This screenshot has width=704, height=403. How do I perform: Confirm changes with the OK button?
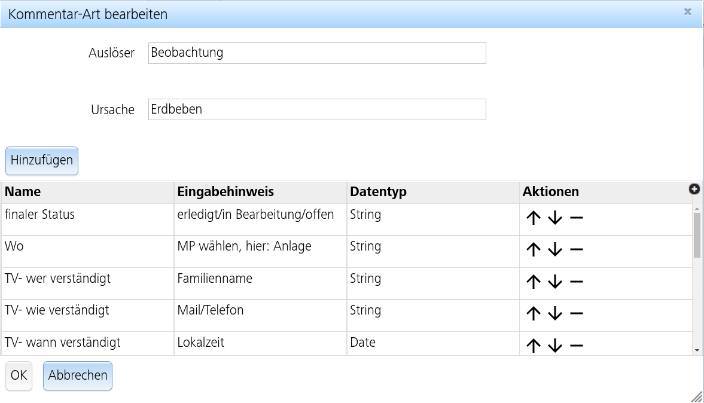tap(19, 375)
